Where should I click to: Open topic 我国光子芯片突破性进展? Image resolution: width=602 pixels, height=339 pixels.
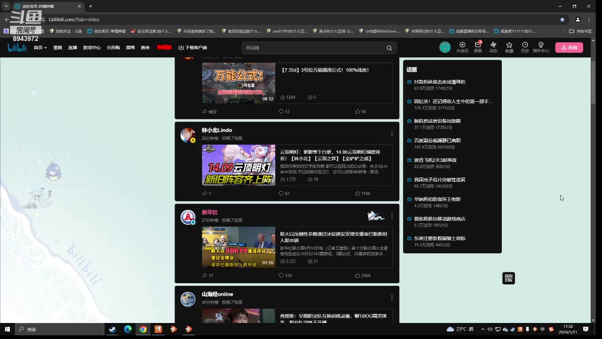coord(440,180)
